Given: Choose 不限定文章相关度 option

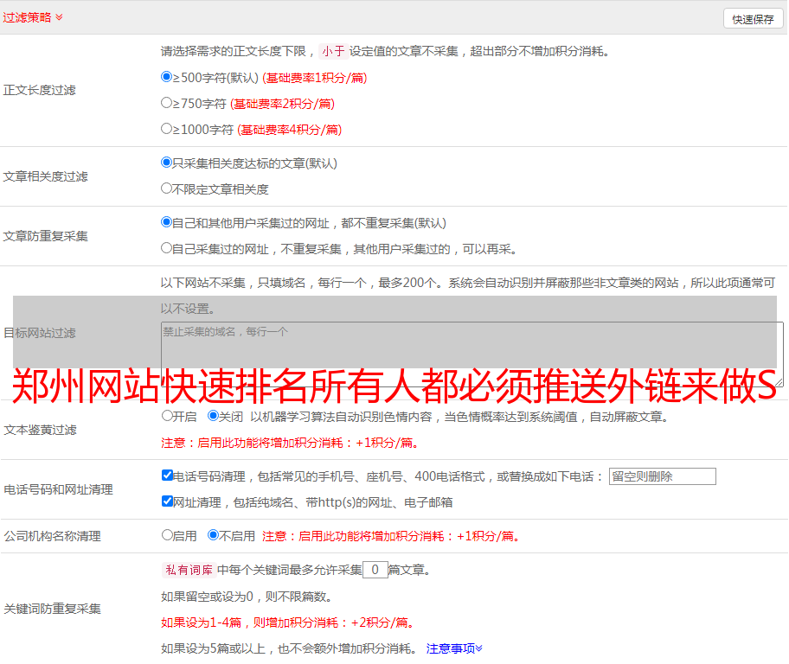Looking at the screenshot, I should coord(166,188).
